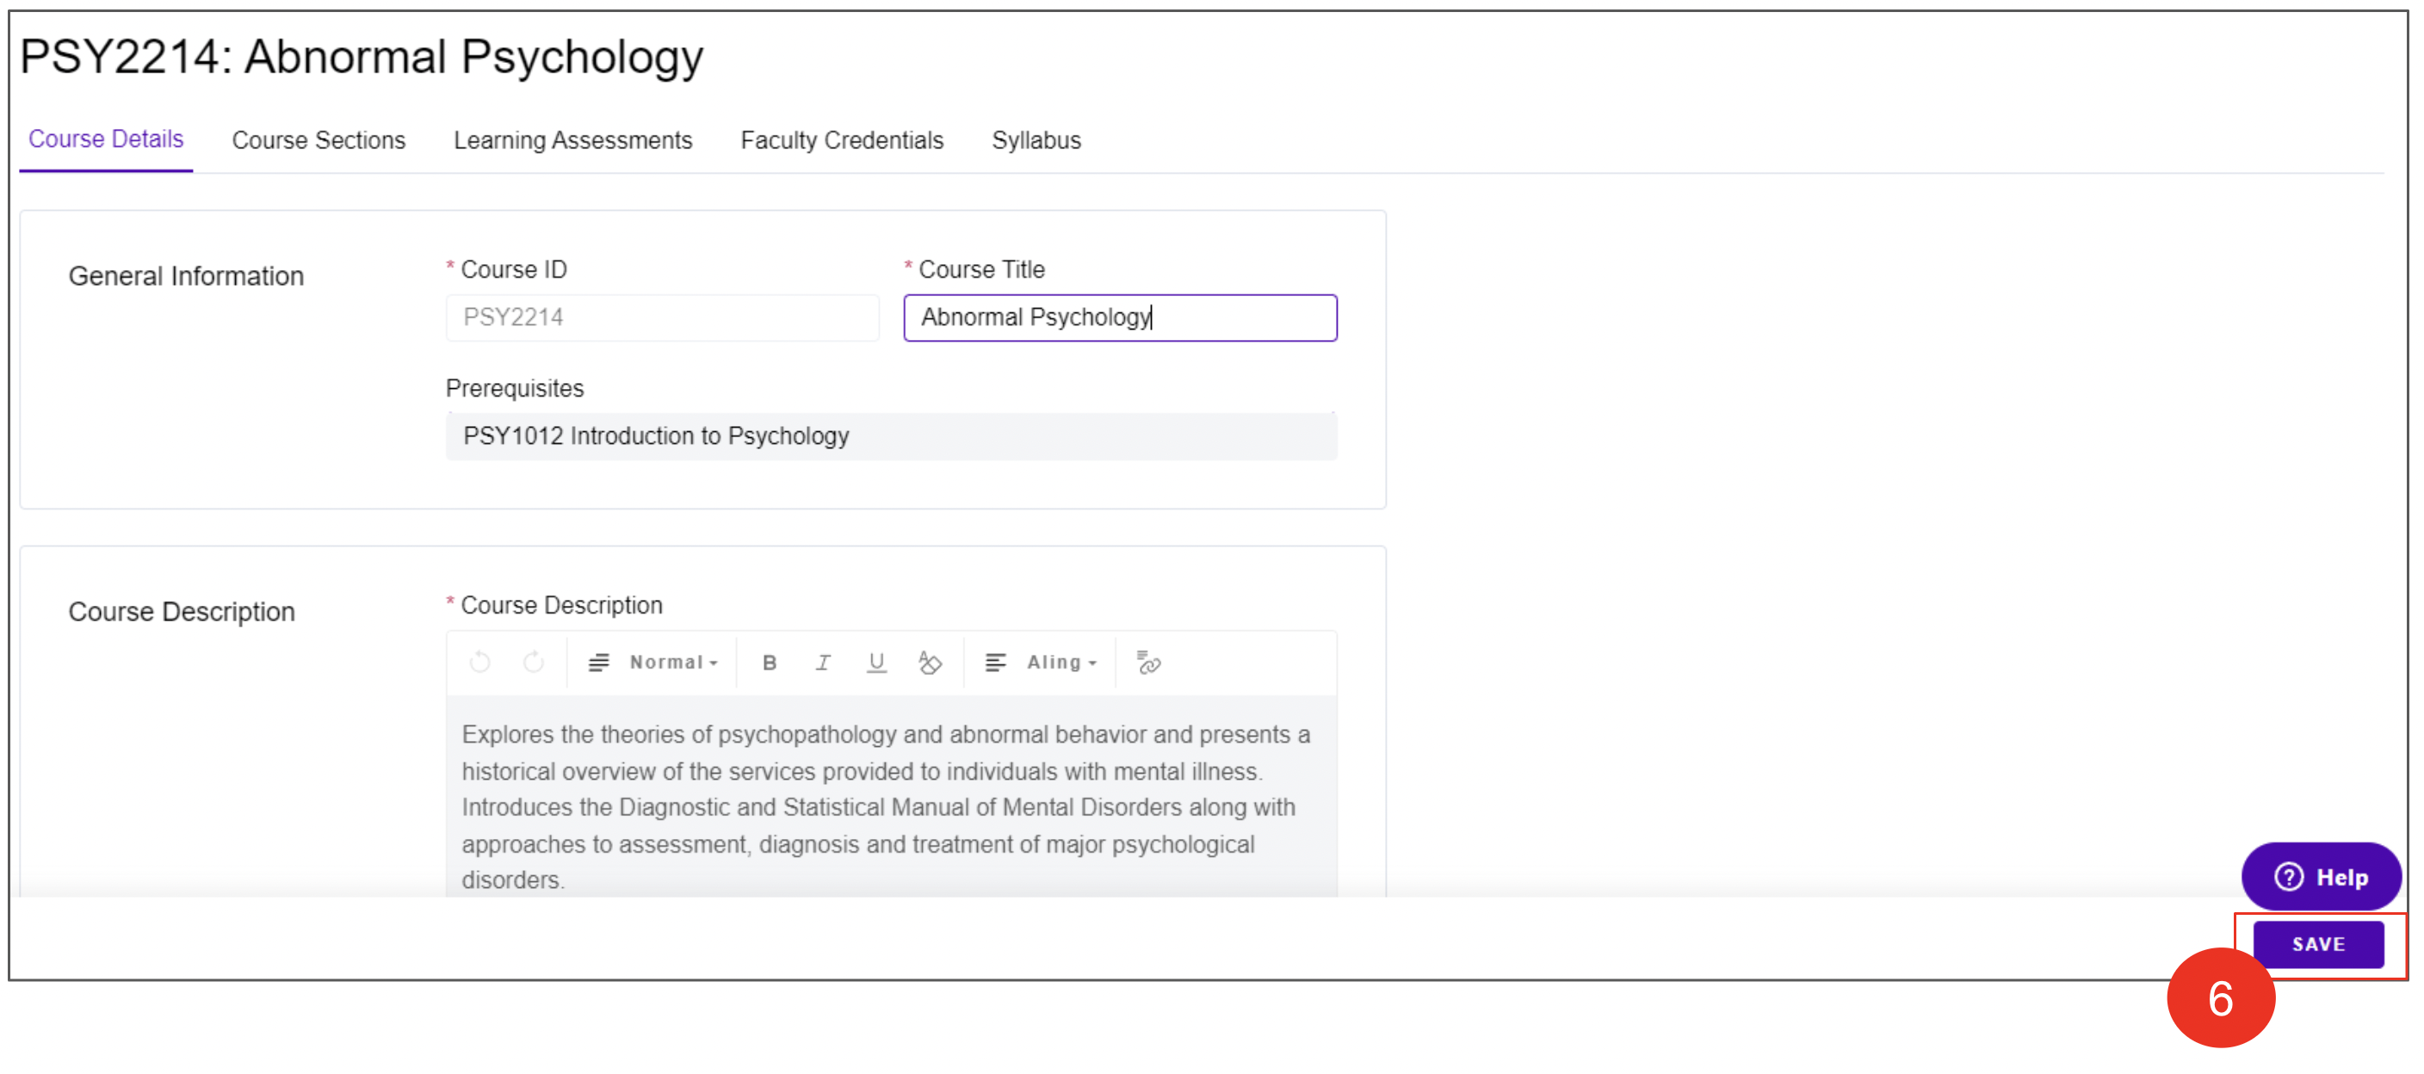This screenshot has height=1074, width=2424.
Task: Click the page heading PSY2214: Abnormal Psychology
Action: pos(362,57)
